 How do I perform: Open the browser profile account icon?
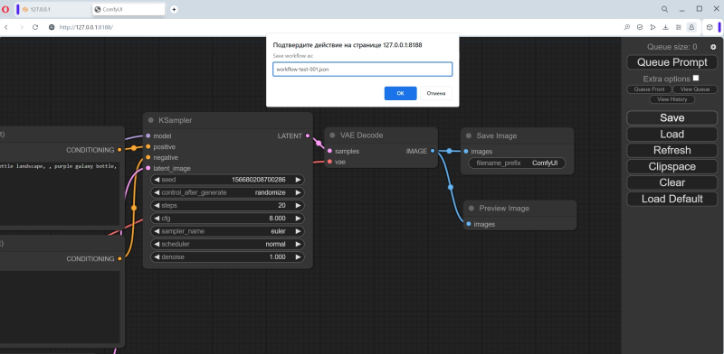pyautogui.click(x=691, y=27)
